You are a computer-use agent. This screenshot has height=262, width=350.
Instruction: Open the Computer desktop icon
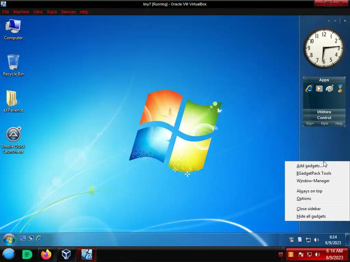point(13,30)
